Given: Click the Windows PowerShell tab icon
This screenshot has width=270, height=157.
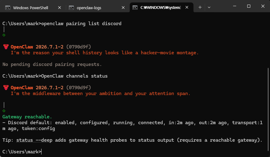Looking at the screenshot, I should tap(8, 8).
